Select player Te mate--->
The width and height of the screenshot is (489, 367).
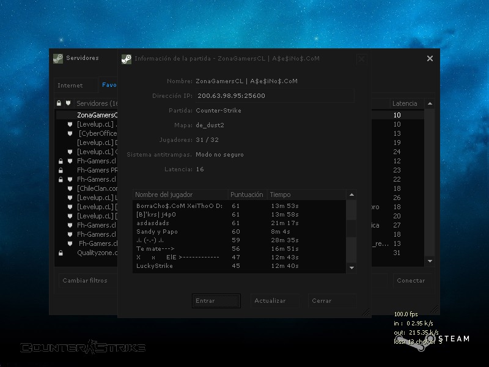click(x=239, y=249)
